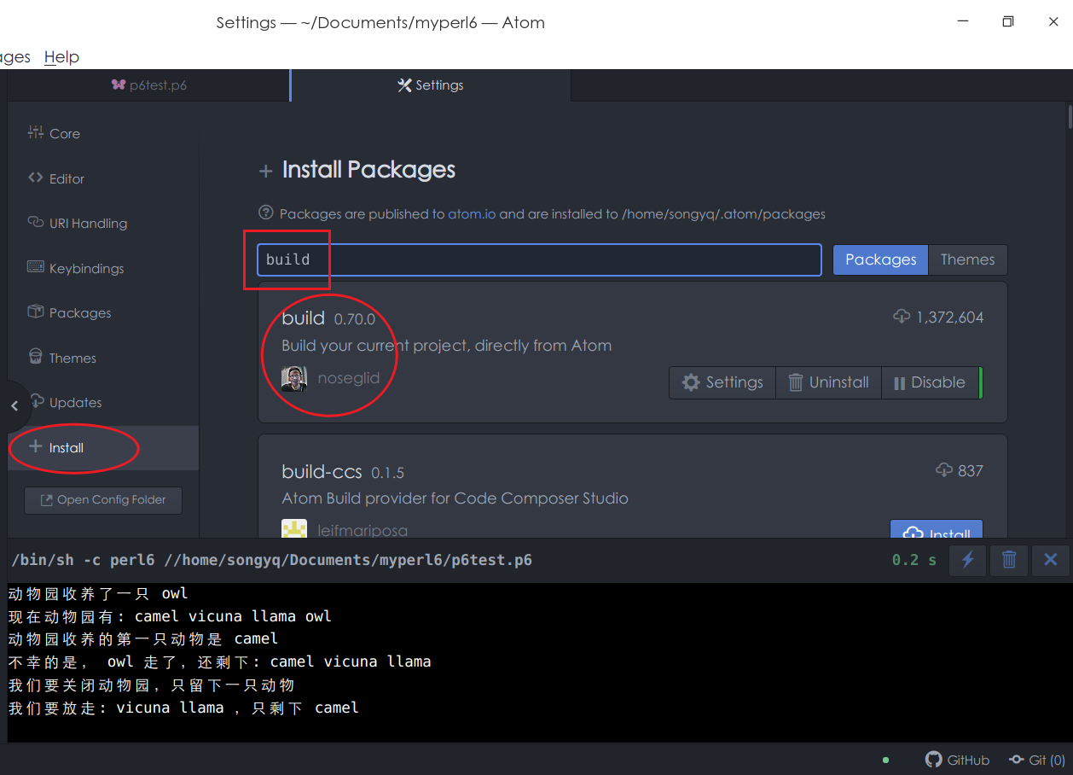This screenshot has height=775, width=1073.
Task: Uninstall the build package
Action: (828, 382)
